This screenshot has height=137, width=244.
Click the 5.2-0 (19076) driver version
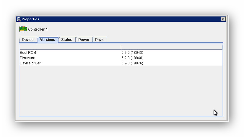[132, 63]
